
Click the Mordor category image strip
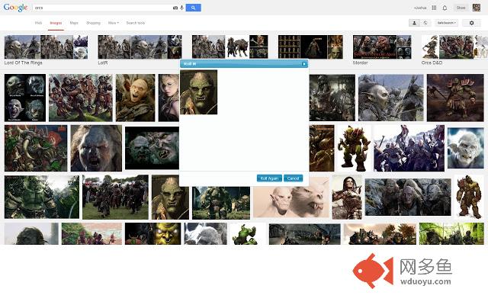click(x=382, y=47)
